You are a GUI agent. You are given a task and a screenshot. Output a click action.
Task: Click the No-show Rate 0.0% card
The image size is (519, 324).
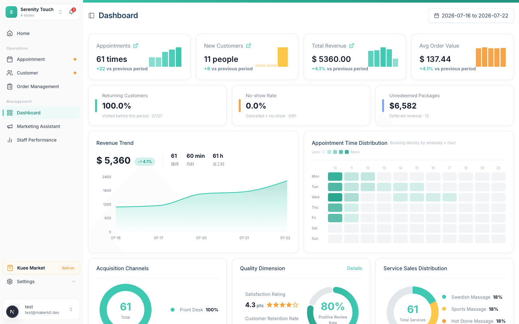click(301, 105)
